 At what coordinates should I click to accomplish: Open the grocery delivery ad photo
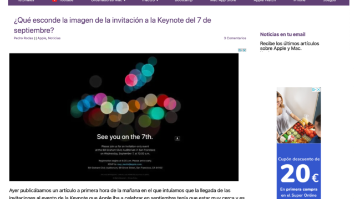298,116
